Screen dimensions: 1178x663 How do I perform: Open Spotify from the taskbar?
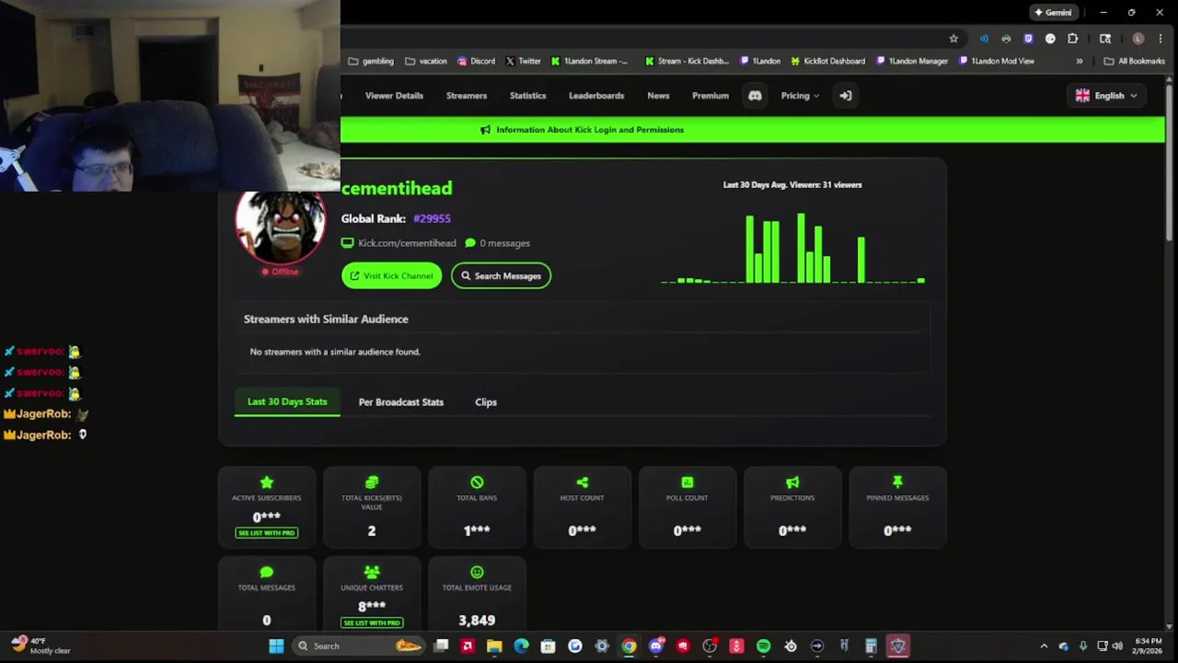pos(763,646)
